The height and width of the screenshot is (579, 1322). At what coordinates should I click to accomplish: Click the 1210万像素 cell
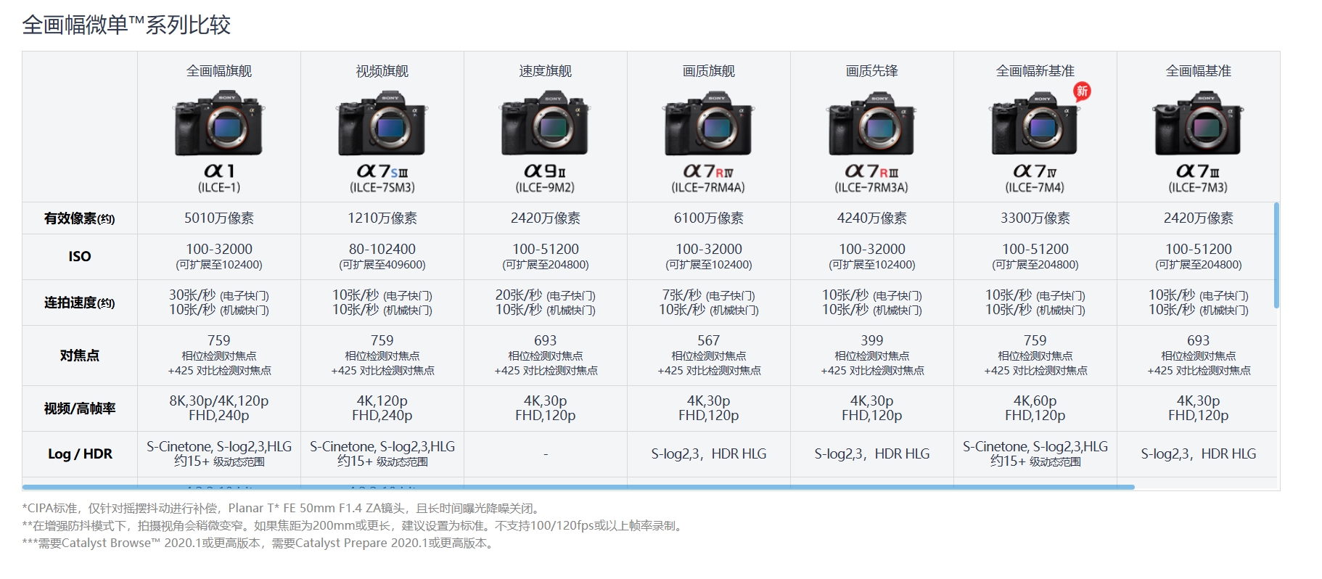click(x=382, y=218)
